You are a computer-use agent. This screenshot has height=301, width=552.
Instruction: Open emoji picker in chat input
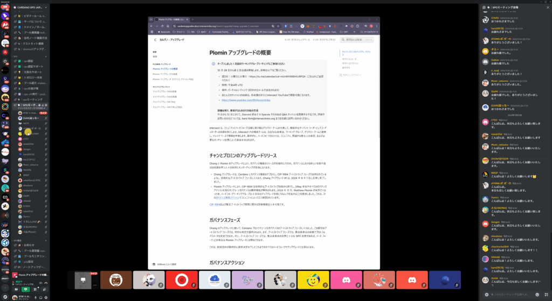point(537,295)
